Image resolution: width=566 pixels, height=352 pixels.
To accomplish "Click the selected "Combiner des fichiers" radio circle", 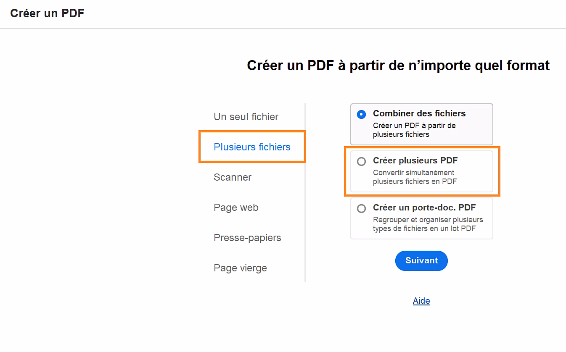I will coord(361,114).
